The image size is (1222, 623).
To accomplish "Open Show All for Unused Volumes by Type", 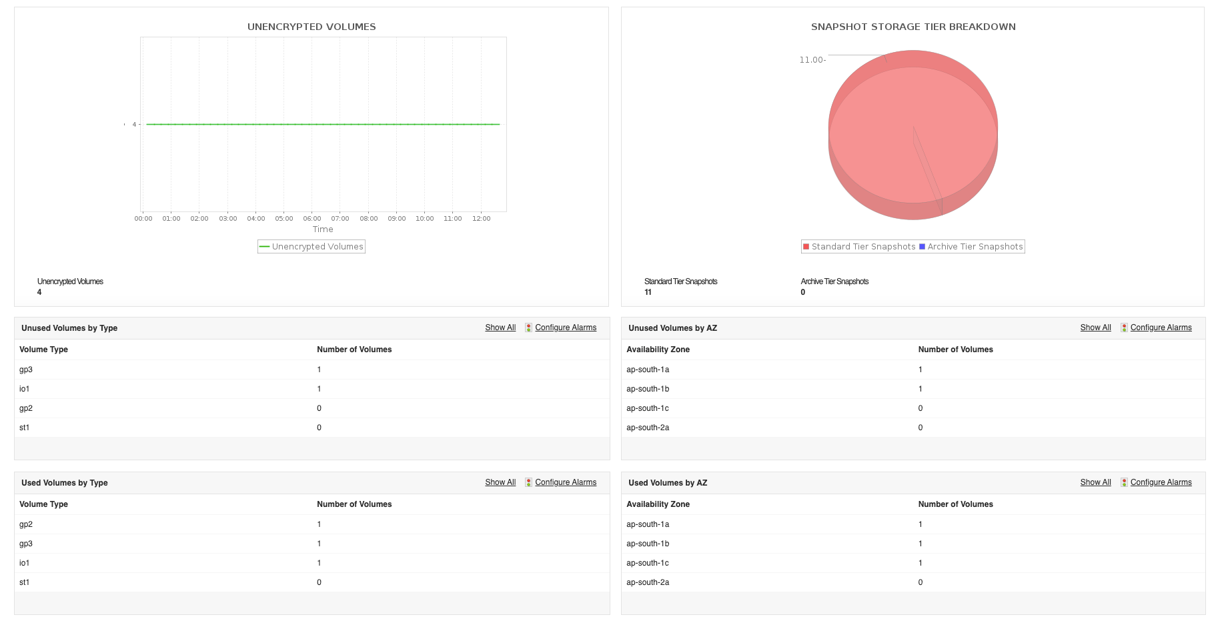I will pyautogui.click(x=500, y=328).
